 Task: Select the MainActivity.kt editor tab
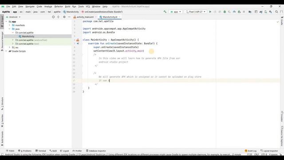point(110,17)
